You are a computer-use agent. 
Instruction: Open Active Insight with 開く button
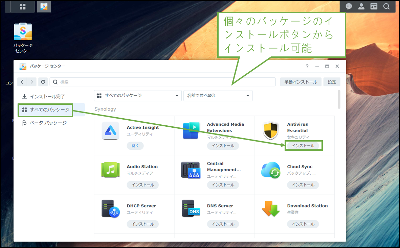(x=135, y=146)
